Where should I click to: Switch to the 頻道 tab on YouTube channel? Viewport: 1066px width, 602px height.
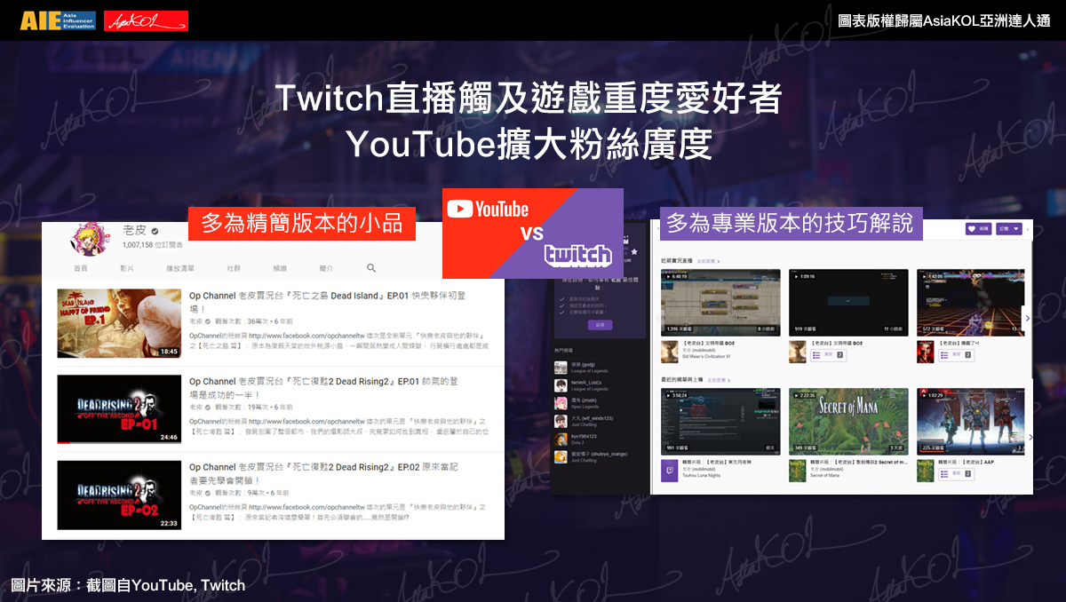pos(280,267)
